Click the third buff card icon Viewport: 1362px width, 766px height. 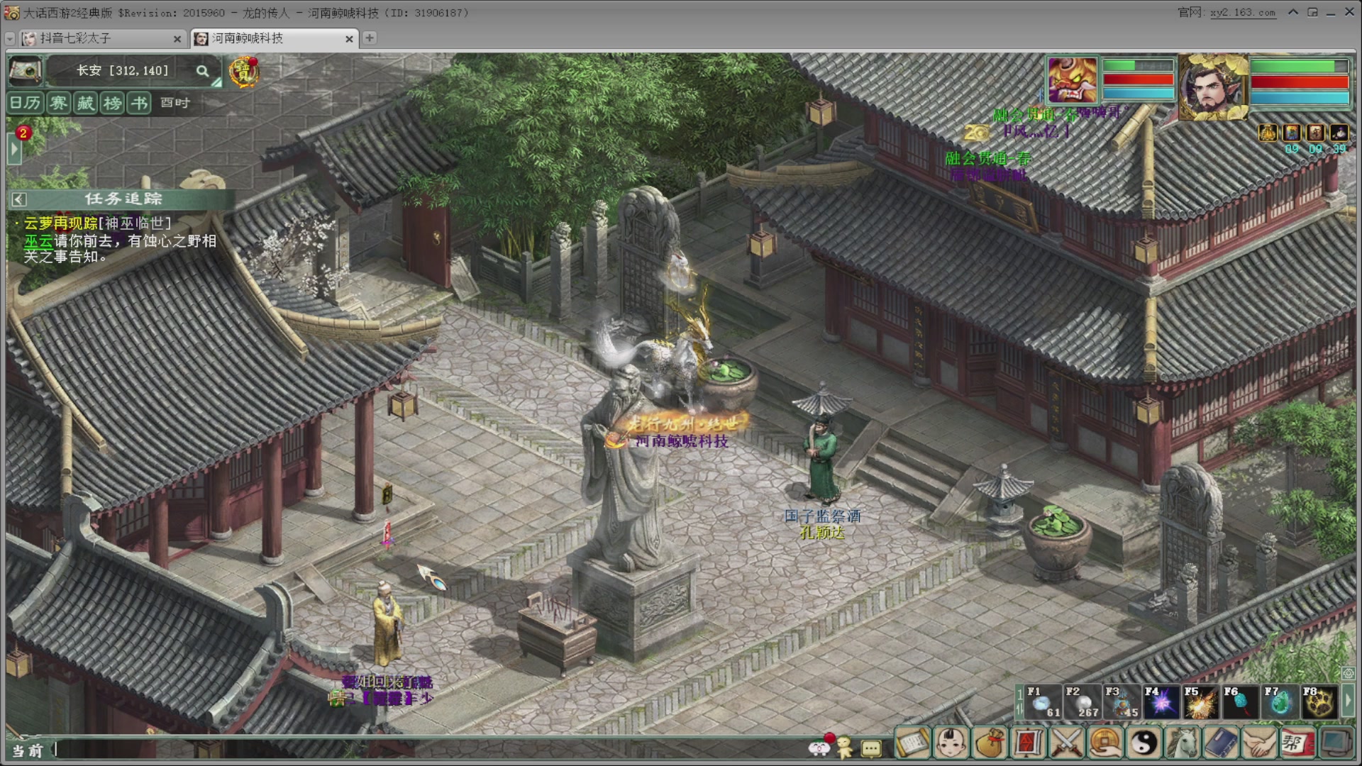1315,133
